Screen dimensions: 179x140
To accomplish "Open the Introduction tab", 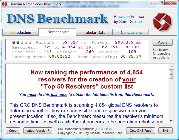I will [x=21, y=32].
